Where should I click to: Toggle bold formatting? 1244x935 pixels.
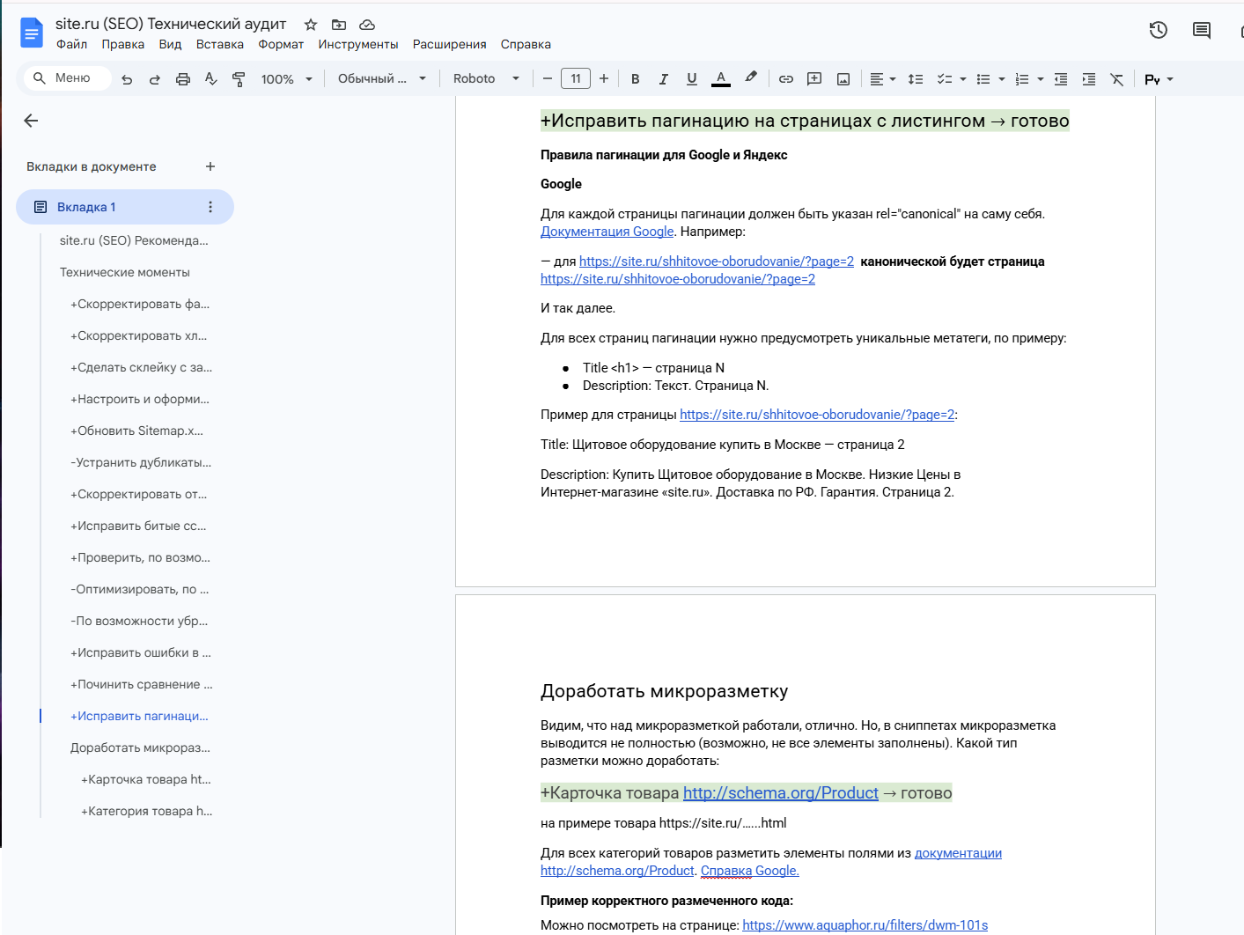point(636,79)
